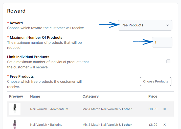The height and width of the screenshot is (129, 181).
Task: Select the Nail Varnish - Ballerina name
Action: click(x=46, y=125)
